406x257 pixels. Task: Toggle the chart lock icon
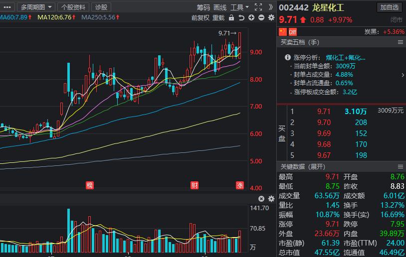(x=231, y=17)
